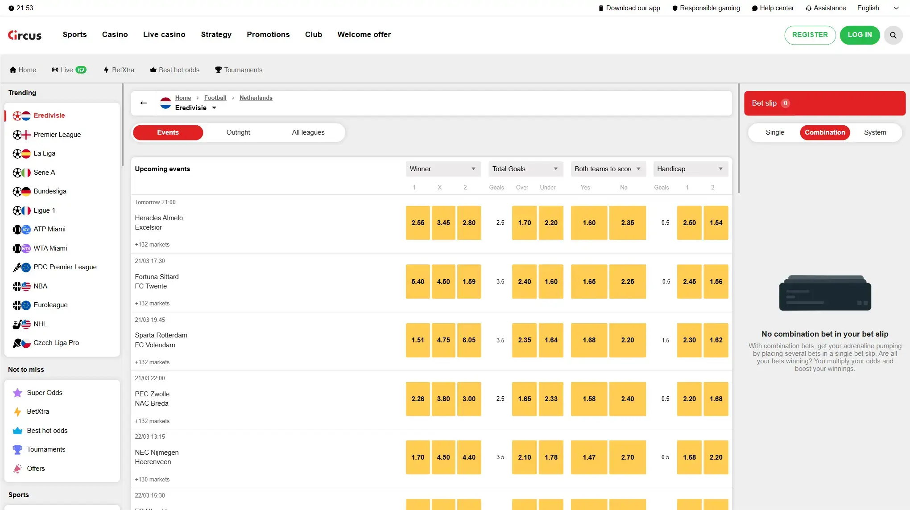
Task: Click the REGISTER button
Action: click(x=810, y=35)
